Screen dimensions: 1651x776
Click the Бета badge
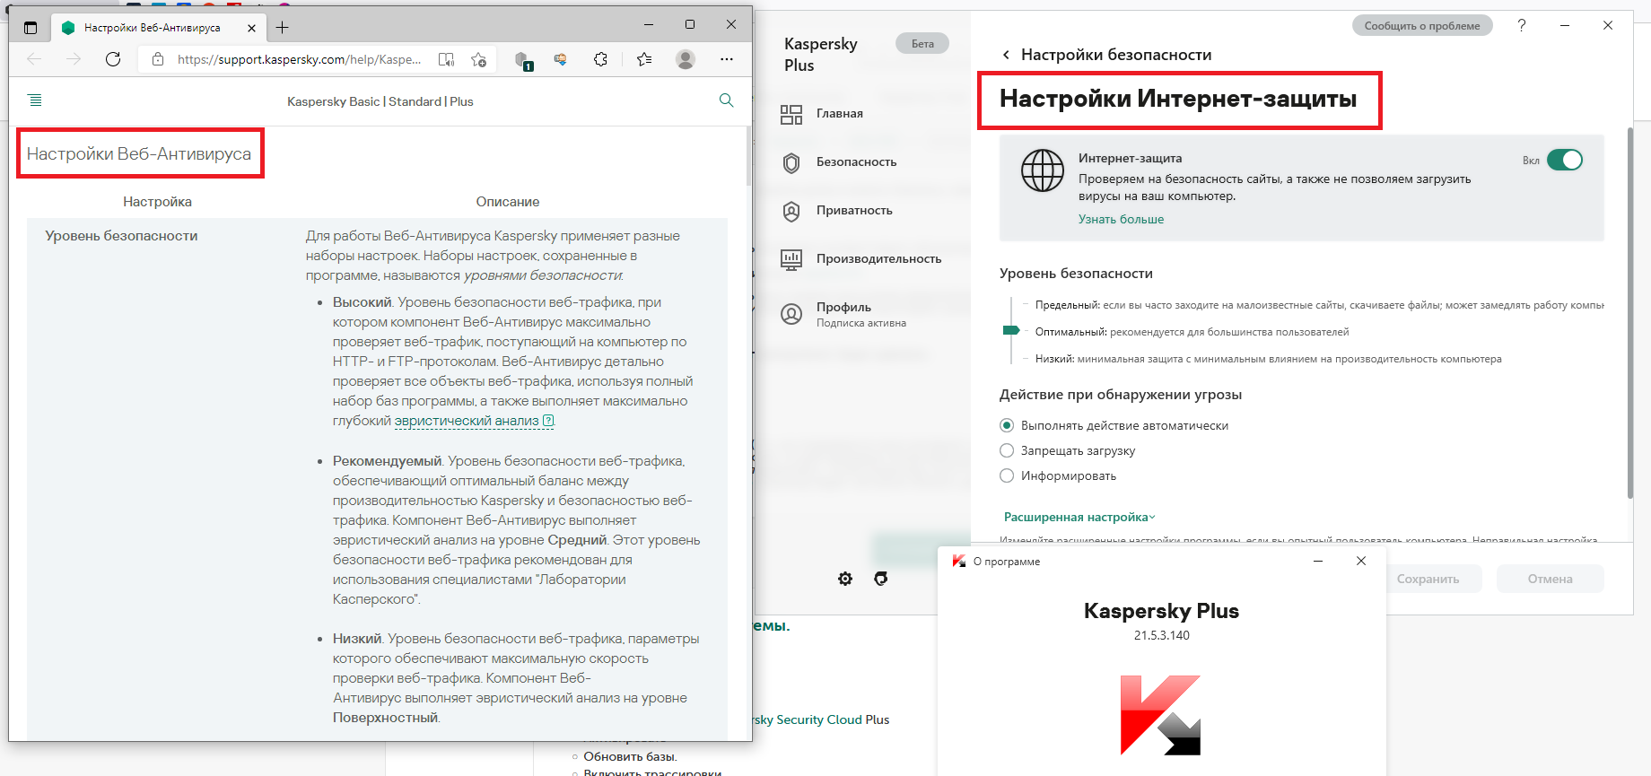pyautogui.click(x=922, y=43)
